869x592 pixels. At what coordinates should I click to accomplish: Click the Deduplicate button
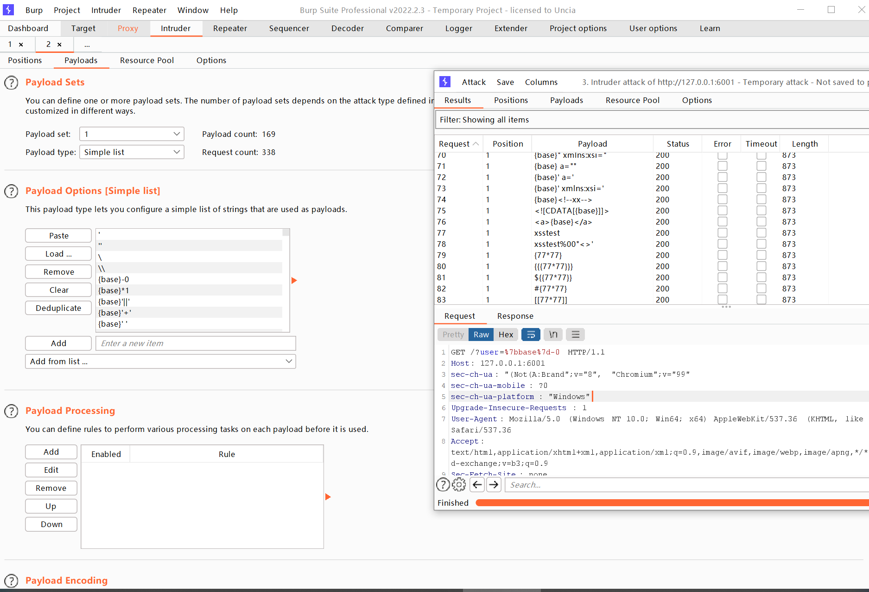(x=58, y=308)
